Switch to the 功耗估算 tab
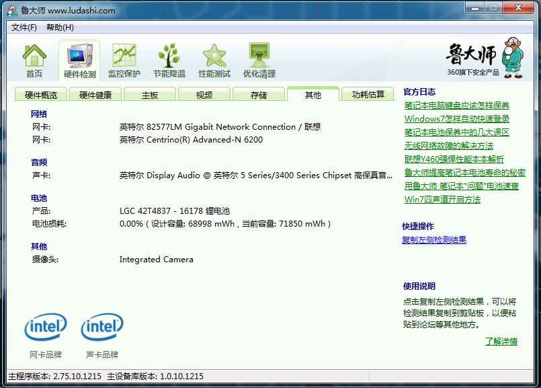The image size is (541, 388). (x=368, y=94)
